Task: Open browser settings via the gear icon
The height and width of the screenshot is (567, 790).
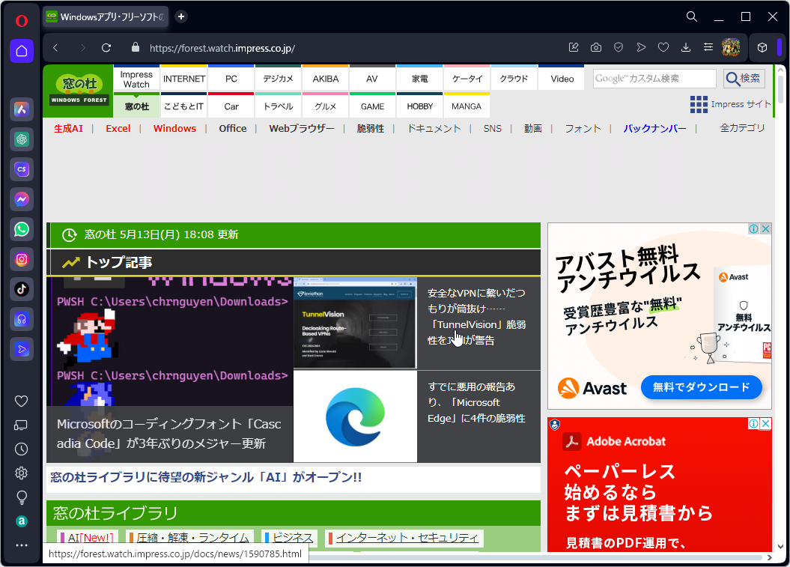Action: (x=21, y=473)
